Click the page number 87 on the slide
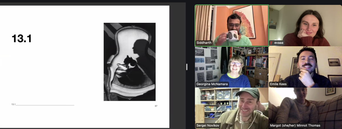The width and height of the screenshot is (342, 129). [x=156, y=106]
